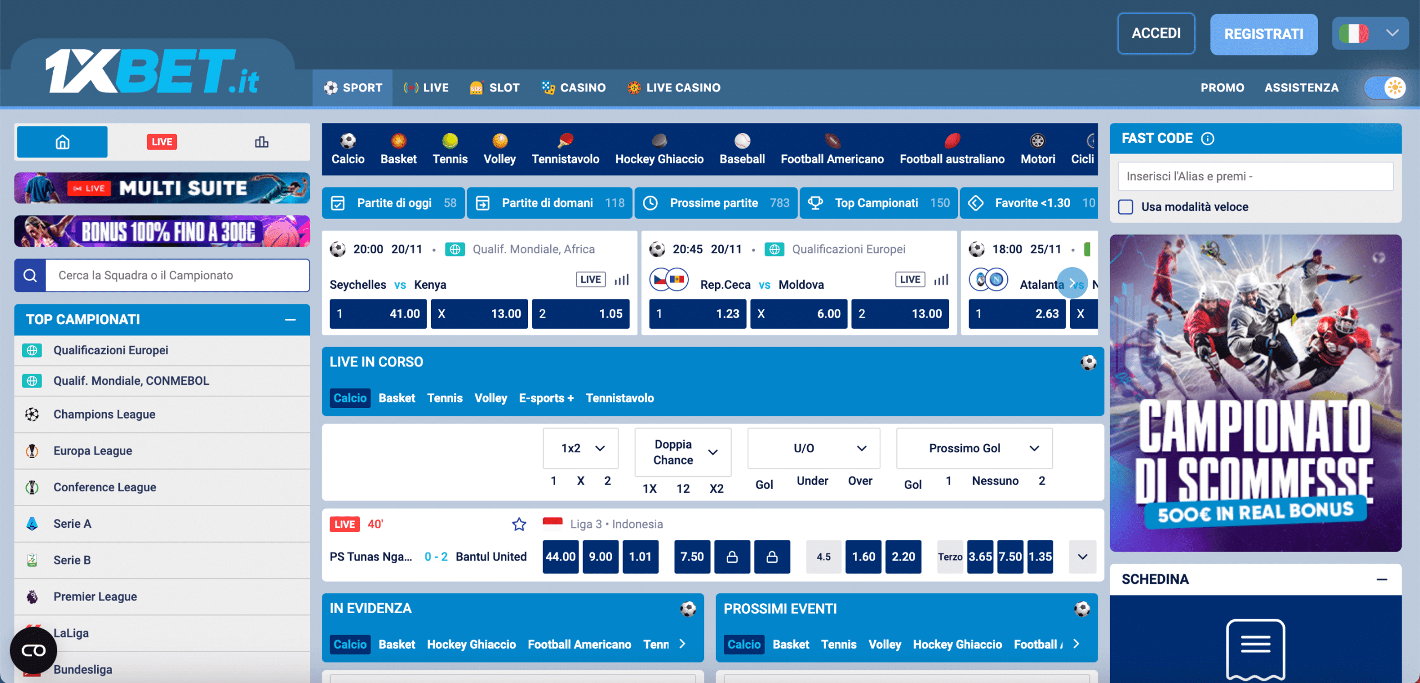Open statistics bars icon for Seychelles vs Kenya
The width and height of the screenshot is (1420, 683).
pyautogui.click(x=622, y=279)
